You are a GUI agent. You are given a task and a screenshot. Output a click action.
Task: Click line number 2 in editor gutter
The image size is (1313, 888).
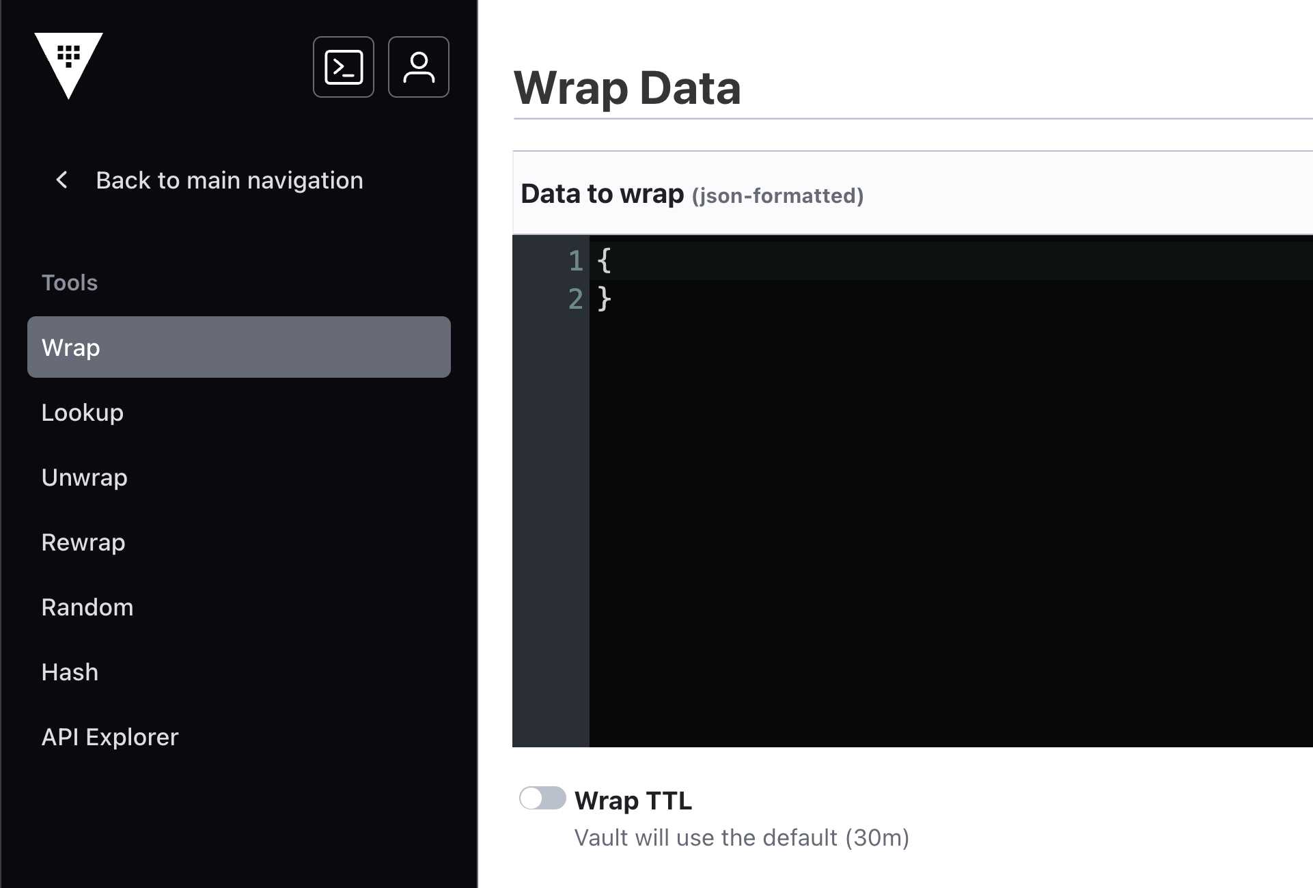575,299
